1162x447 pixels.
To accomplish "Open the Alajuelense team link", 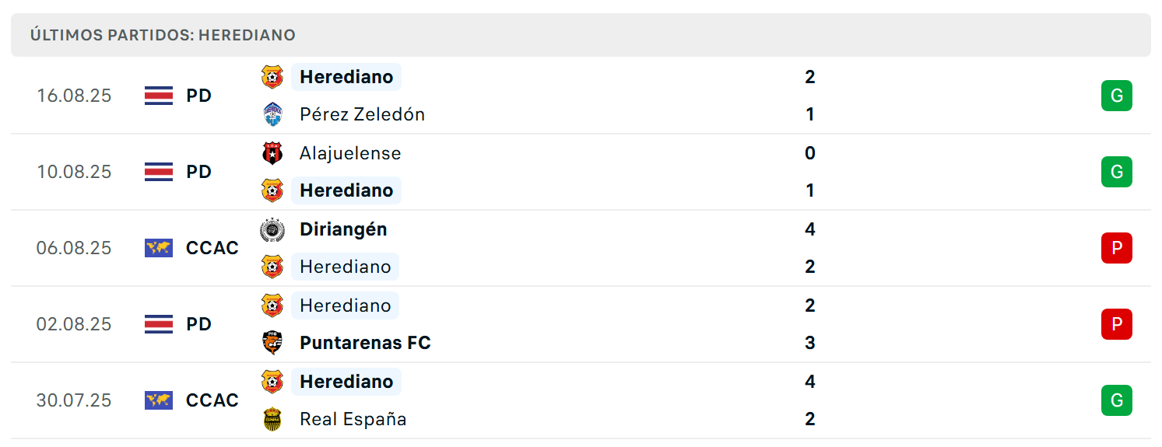I will pyautogui.click(x=350, y=153).
